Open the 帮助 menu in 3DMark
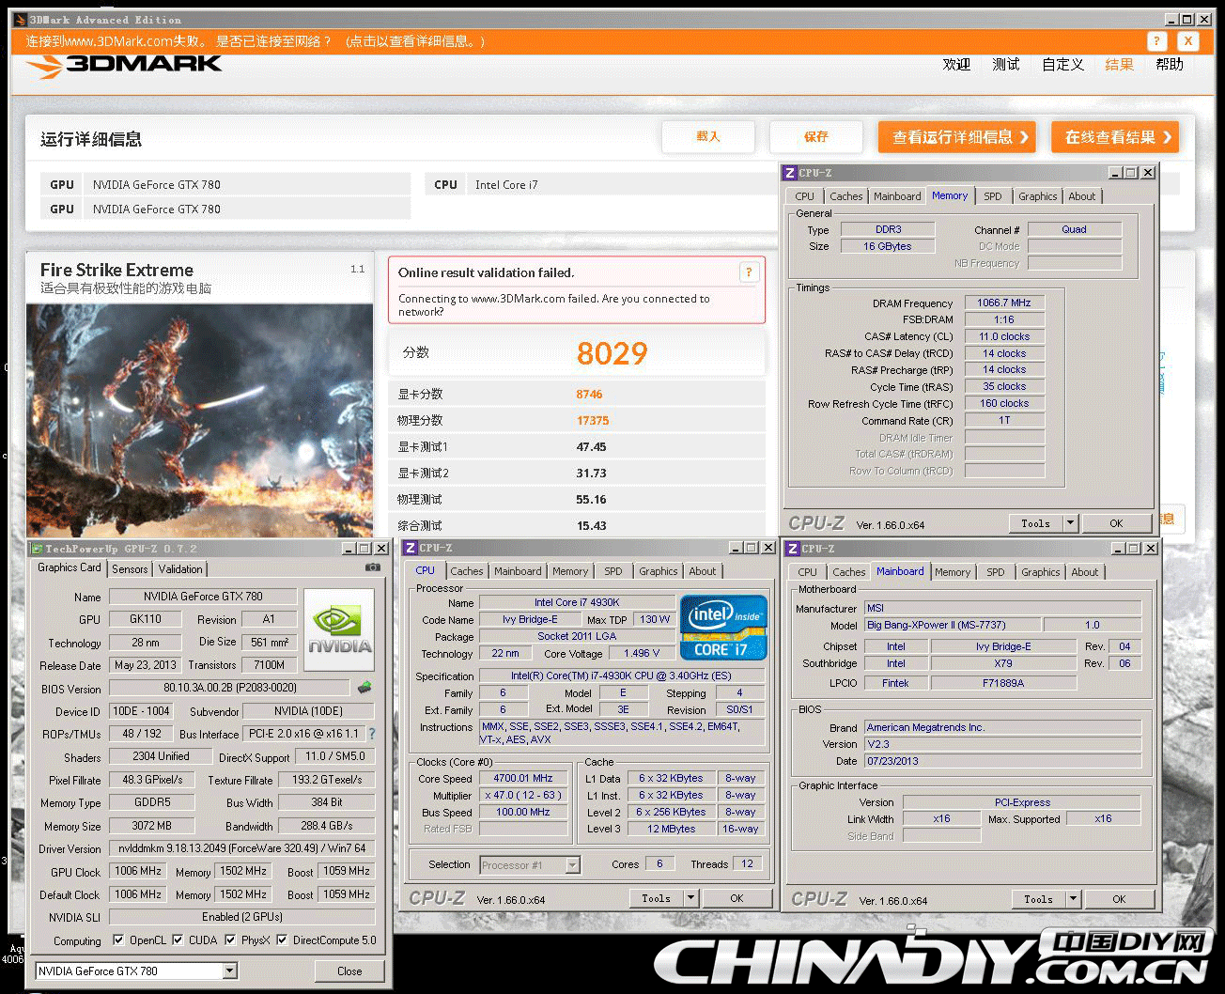This screenshot has width=1225, height=994. point(1170,65)
